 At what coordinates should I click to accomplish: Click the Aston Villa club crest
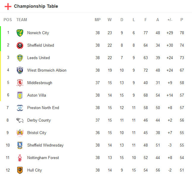point(20,95)
